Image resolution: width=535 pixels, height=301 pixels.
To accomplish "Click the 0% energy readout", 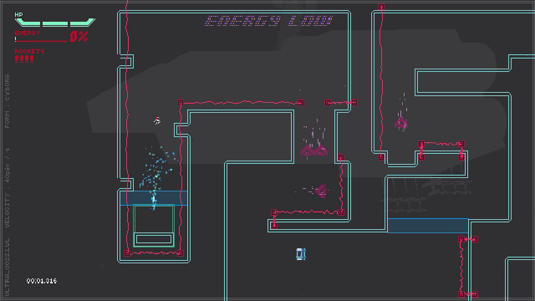I will (x=79, y=37).
